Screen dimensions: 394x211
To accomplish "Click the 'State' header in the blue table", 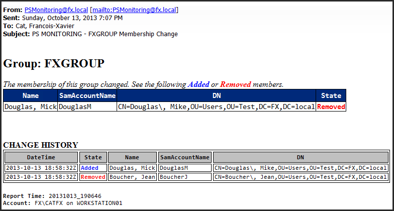I will coord(331,95).
